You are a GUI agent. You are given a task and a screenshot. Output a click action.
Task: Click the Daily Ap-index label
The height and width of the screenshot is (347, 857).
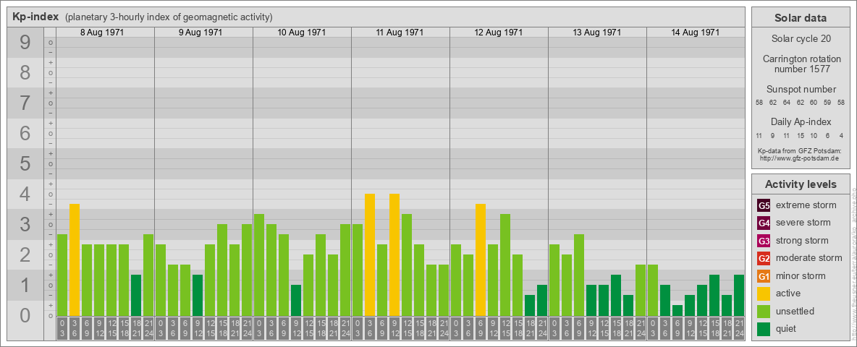(801, 121)
